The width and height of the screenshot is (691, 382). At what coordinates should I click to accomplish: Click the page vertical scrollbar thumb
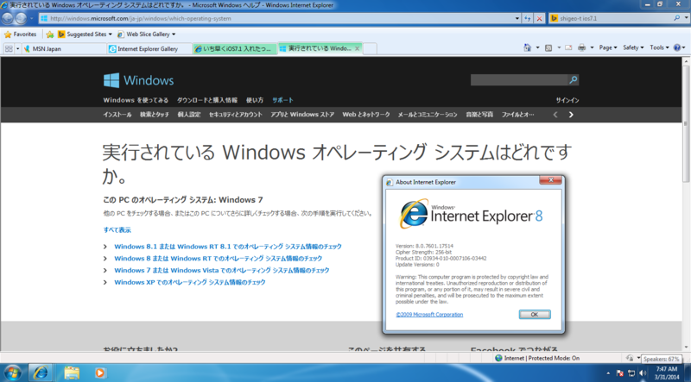686,123
